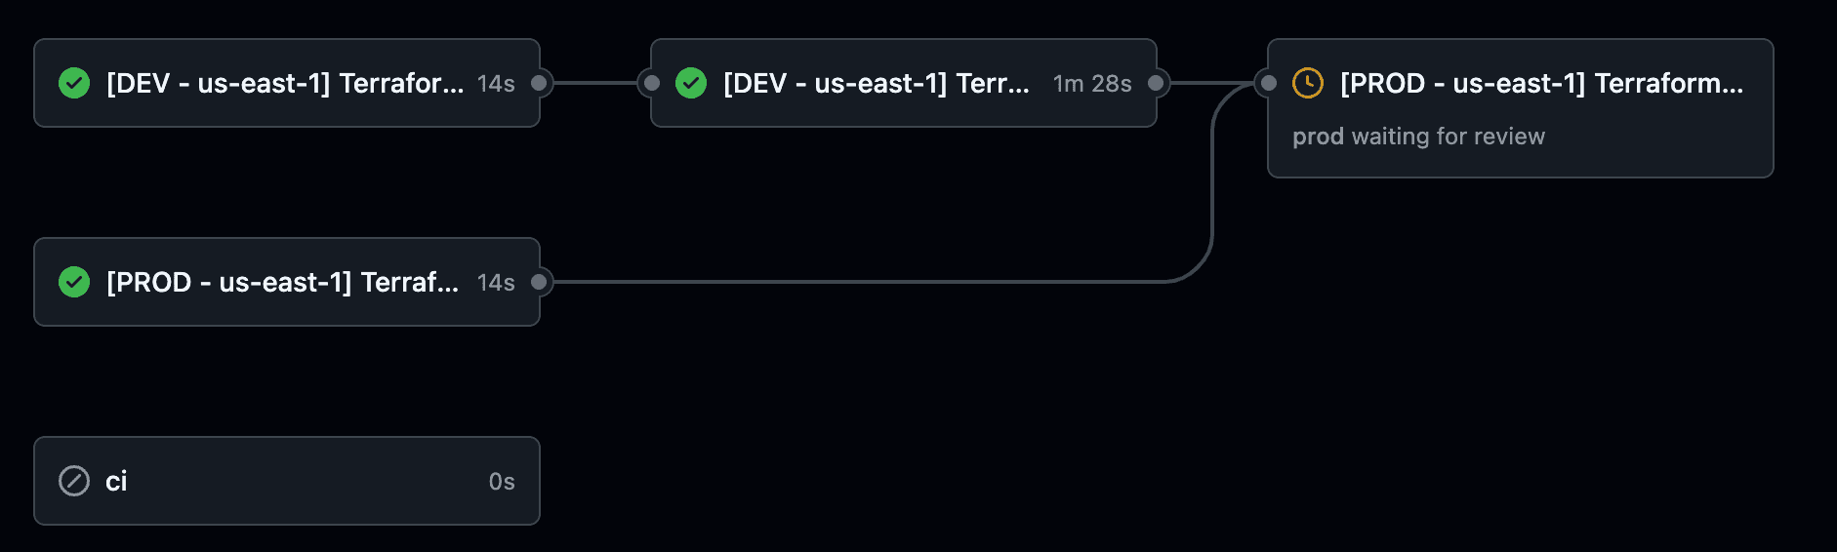Image resolution: width=1837 pixels, height=552 pixels.
Task: Click the output connector dot on the 14s PROD job
Action: pyautogui.click(x=539, y=283)
